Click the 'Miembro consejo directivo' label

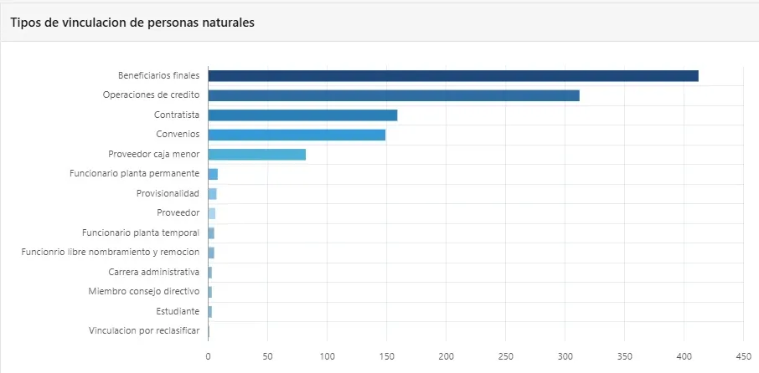pos(144,292)
